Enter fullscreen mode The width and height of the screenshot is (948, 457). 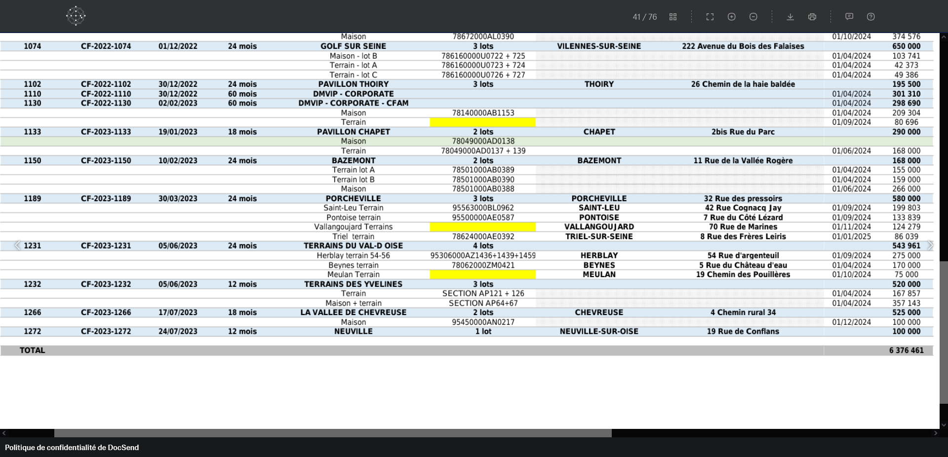pyautogui.click(x=710, y=17)
